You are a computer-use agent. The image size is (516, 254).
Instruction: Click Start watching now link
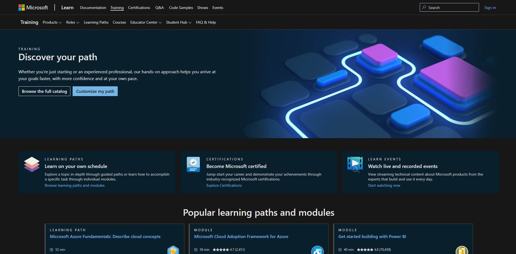click(384, 185)
